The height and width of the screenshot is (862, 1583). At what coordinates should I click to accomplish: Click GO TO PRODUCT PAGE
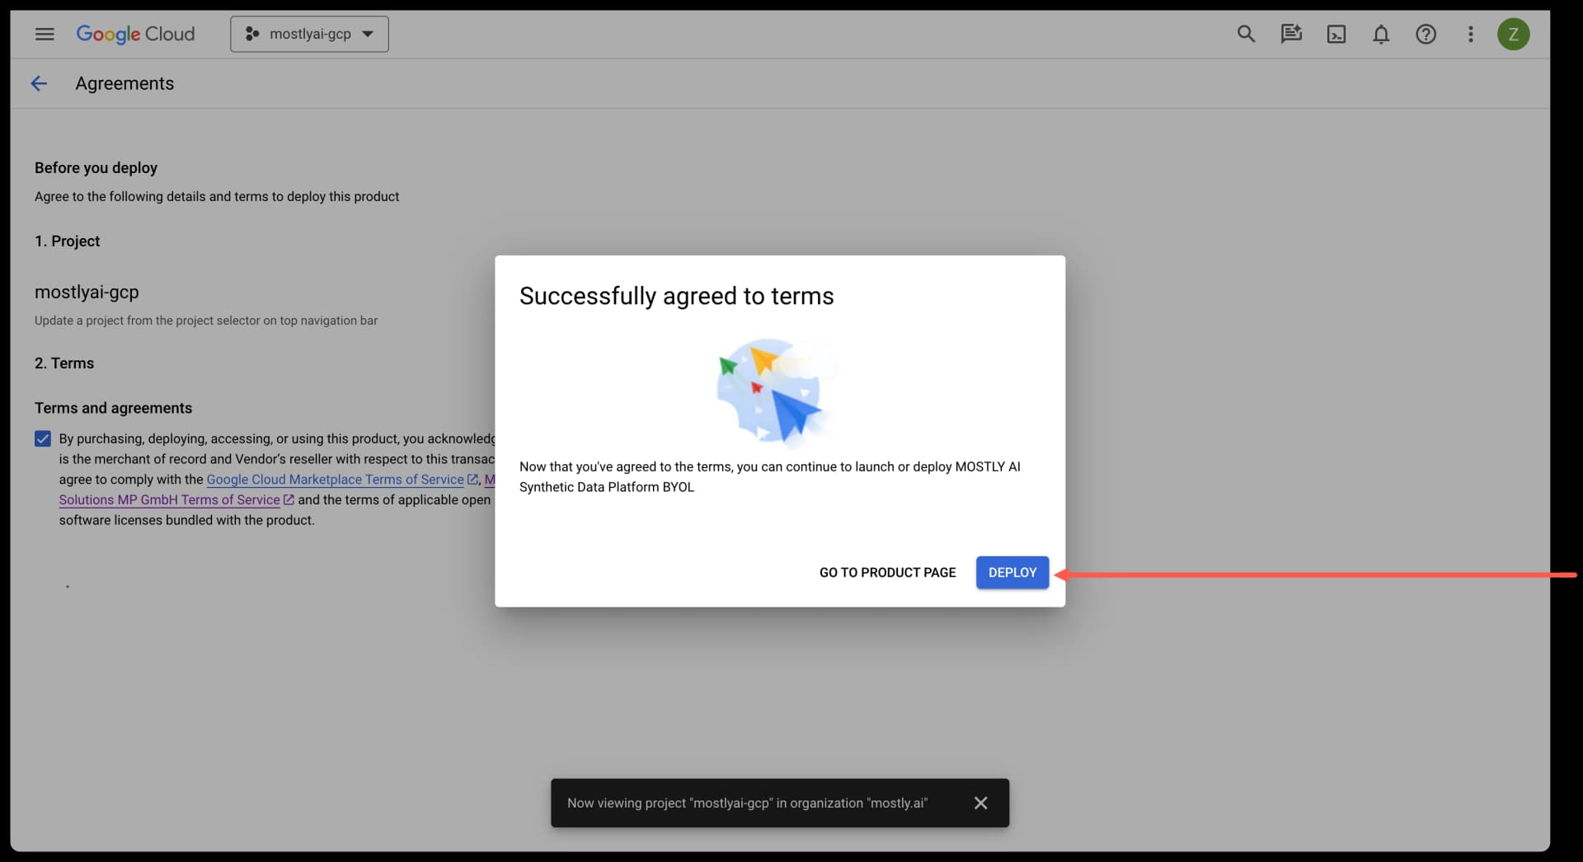(x=887, y=573)
